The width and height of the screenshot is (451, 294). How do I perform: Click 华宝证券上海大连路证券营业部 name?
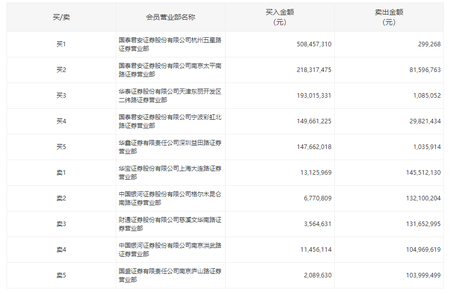(x=170, y=173)
